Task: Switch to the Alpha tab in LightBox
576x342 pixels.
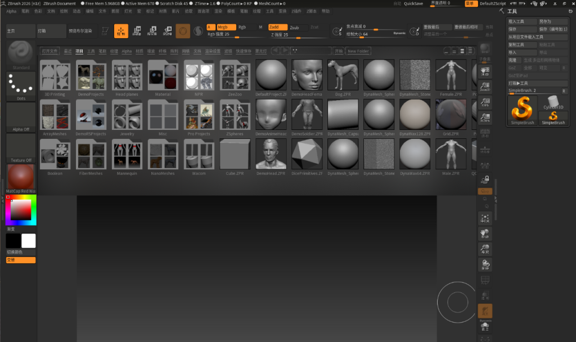Action: (127, 51)
